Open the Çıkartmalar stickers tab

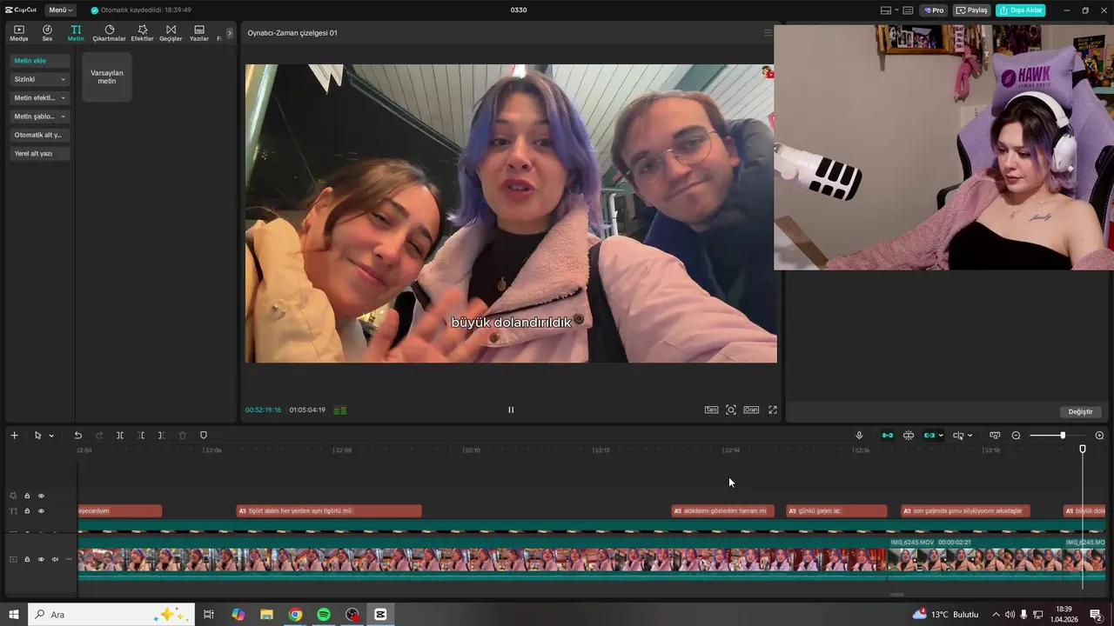coord(109,33)
